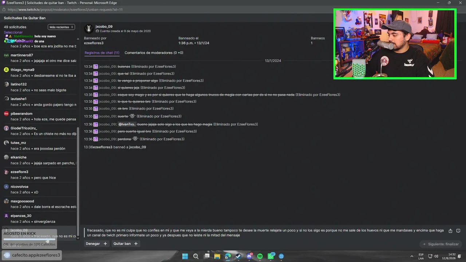Open the pibeerandom unban request
The image size is (466, 262).
[x=40, y=116]
